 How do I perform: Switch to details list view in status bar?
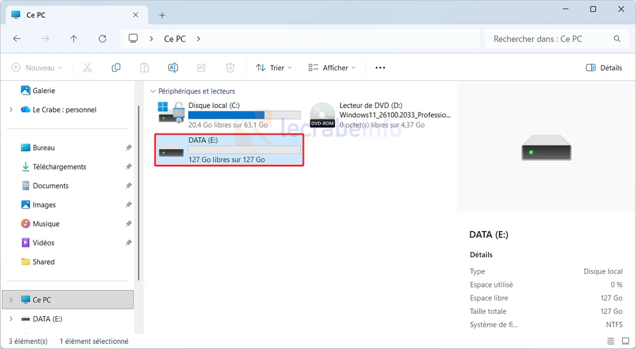(x=611, y=341)
